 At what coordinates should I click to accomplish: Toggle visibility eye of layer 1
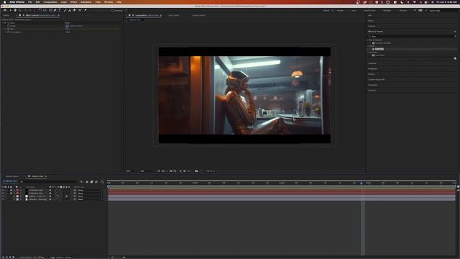click(x=3, y=190)
